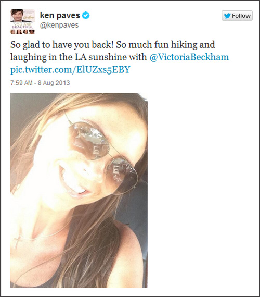260x297 pixels.
Task: Open ken paves profile avatar image
Action: [22, 21]
